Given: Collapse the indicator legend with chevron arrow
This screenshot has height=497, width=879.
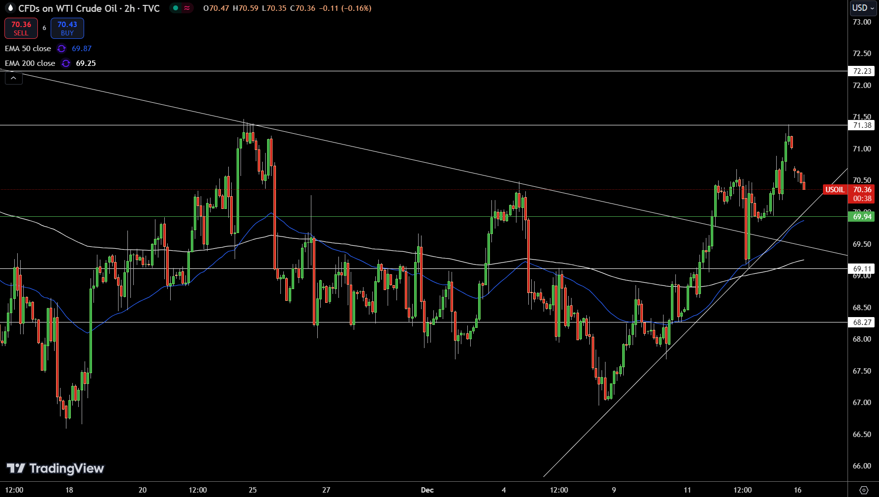Looking at the screenshot, I should point(14,78).
